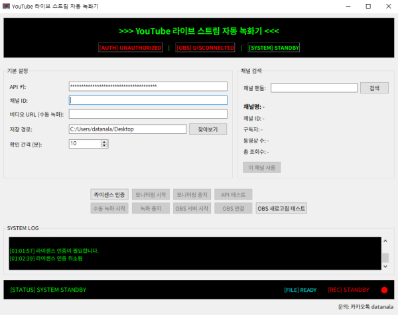
Task: Click the [AUTH] UNAUTHORIZED status badge
Action: [x=130, y=48]
